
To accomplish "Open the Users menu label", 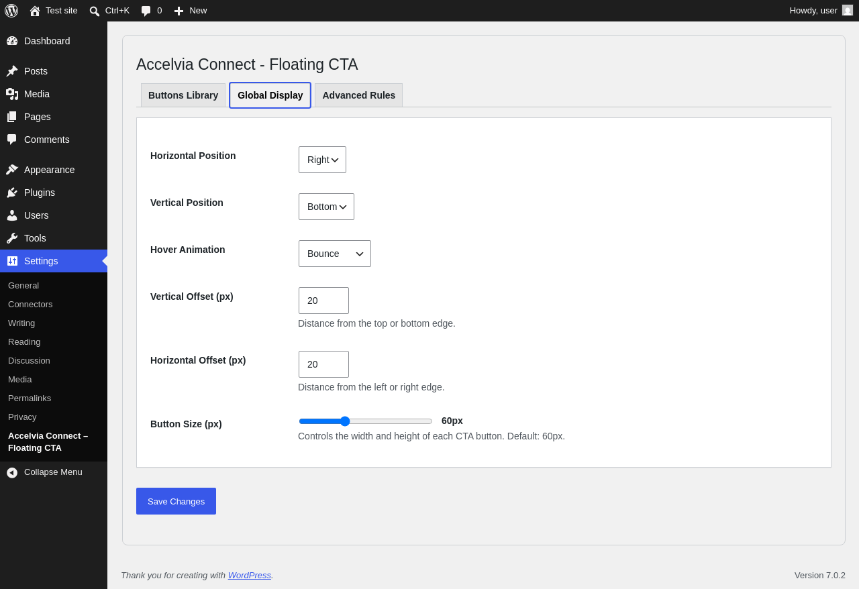I will (36, 215).
